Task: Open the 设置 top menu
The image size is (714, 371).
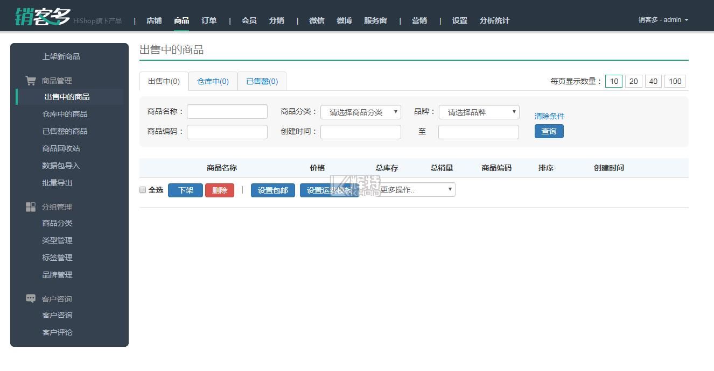Action: pyautogui.click(x=459, y=20)
